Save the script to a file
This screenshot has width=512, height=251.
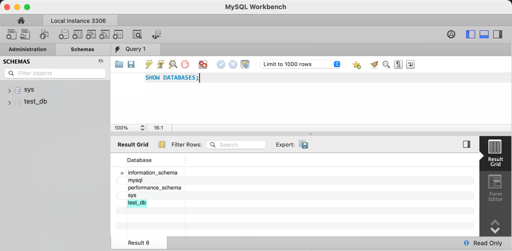pyautogui.click(x=131, y=64)
